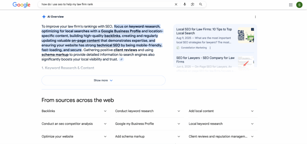
Task: Click the AI Overview label
Action: click(55, 17)
